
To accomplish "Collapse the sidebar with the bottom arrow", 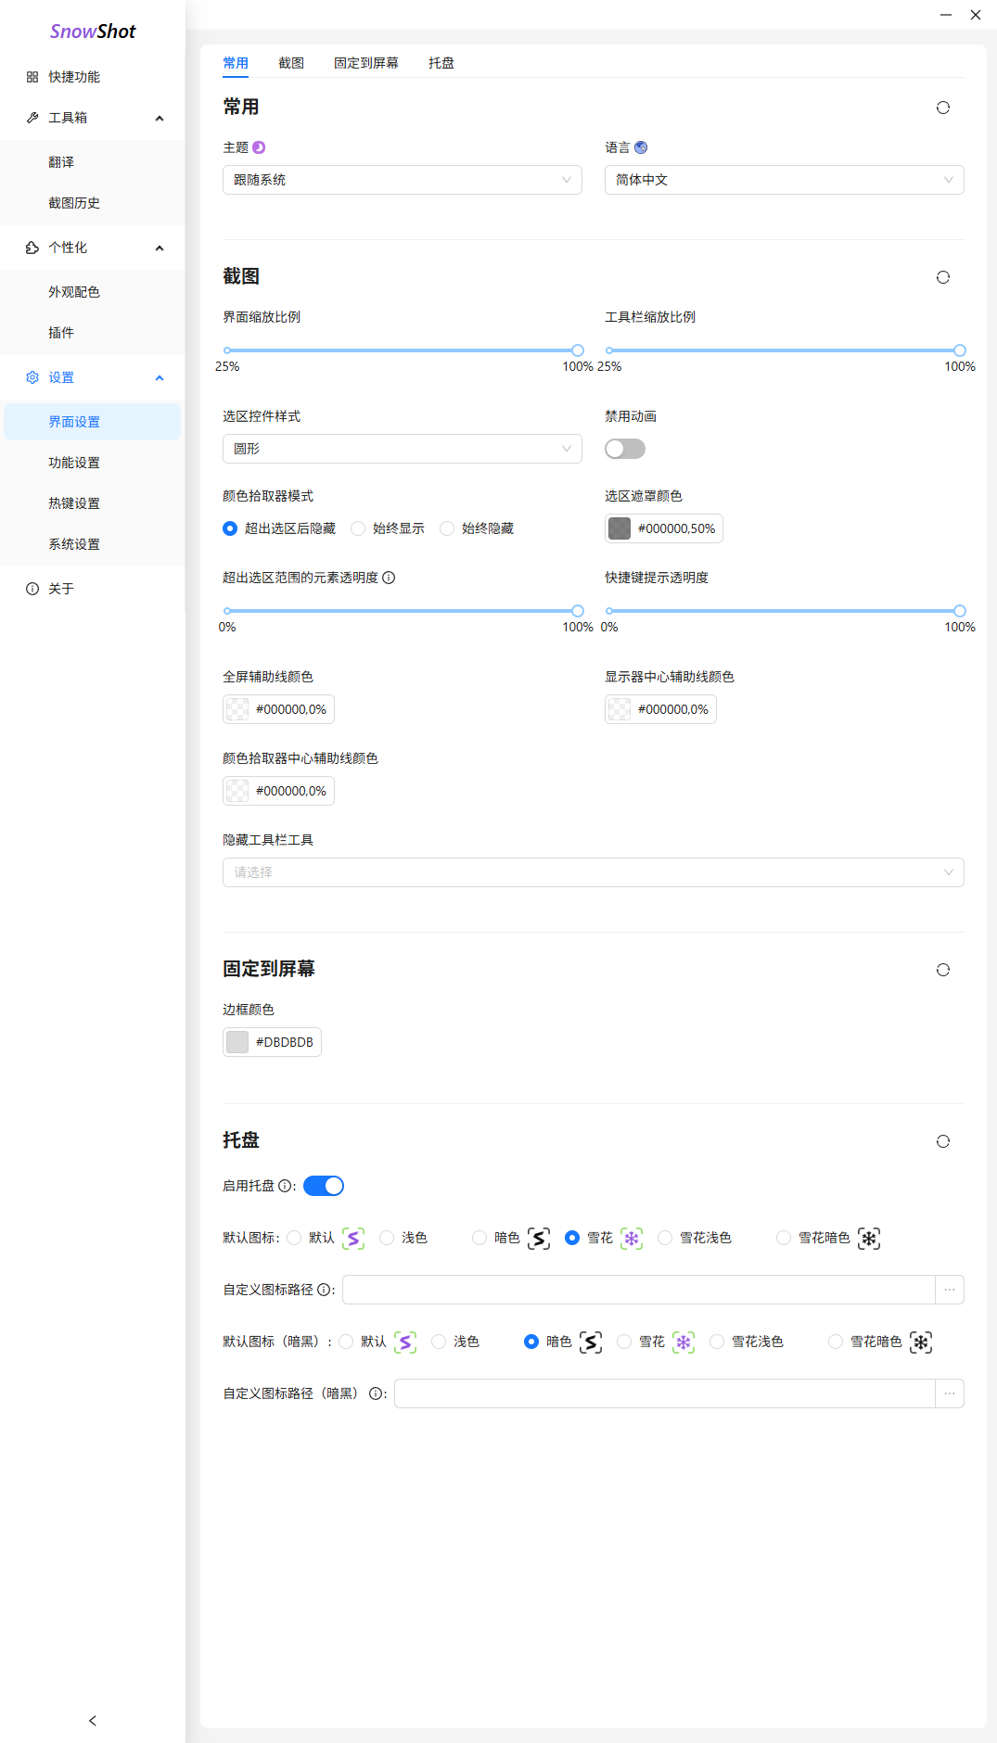I will (93, 1721).
